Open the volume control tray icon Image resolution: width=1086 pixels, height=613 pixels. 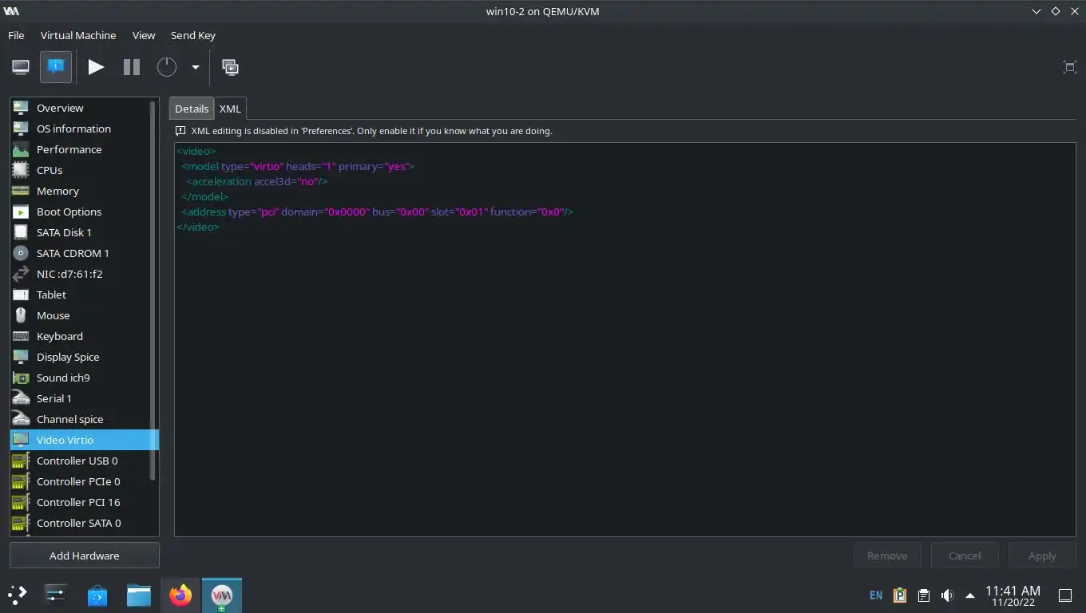(947, 595)
